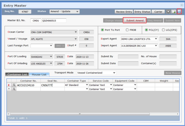Open the Status dropdown showing Amend - Update

[x=64, y=12]
